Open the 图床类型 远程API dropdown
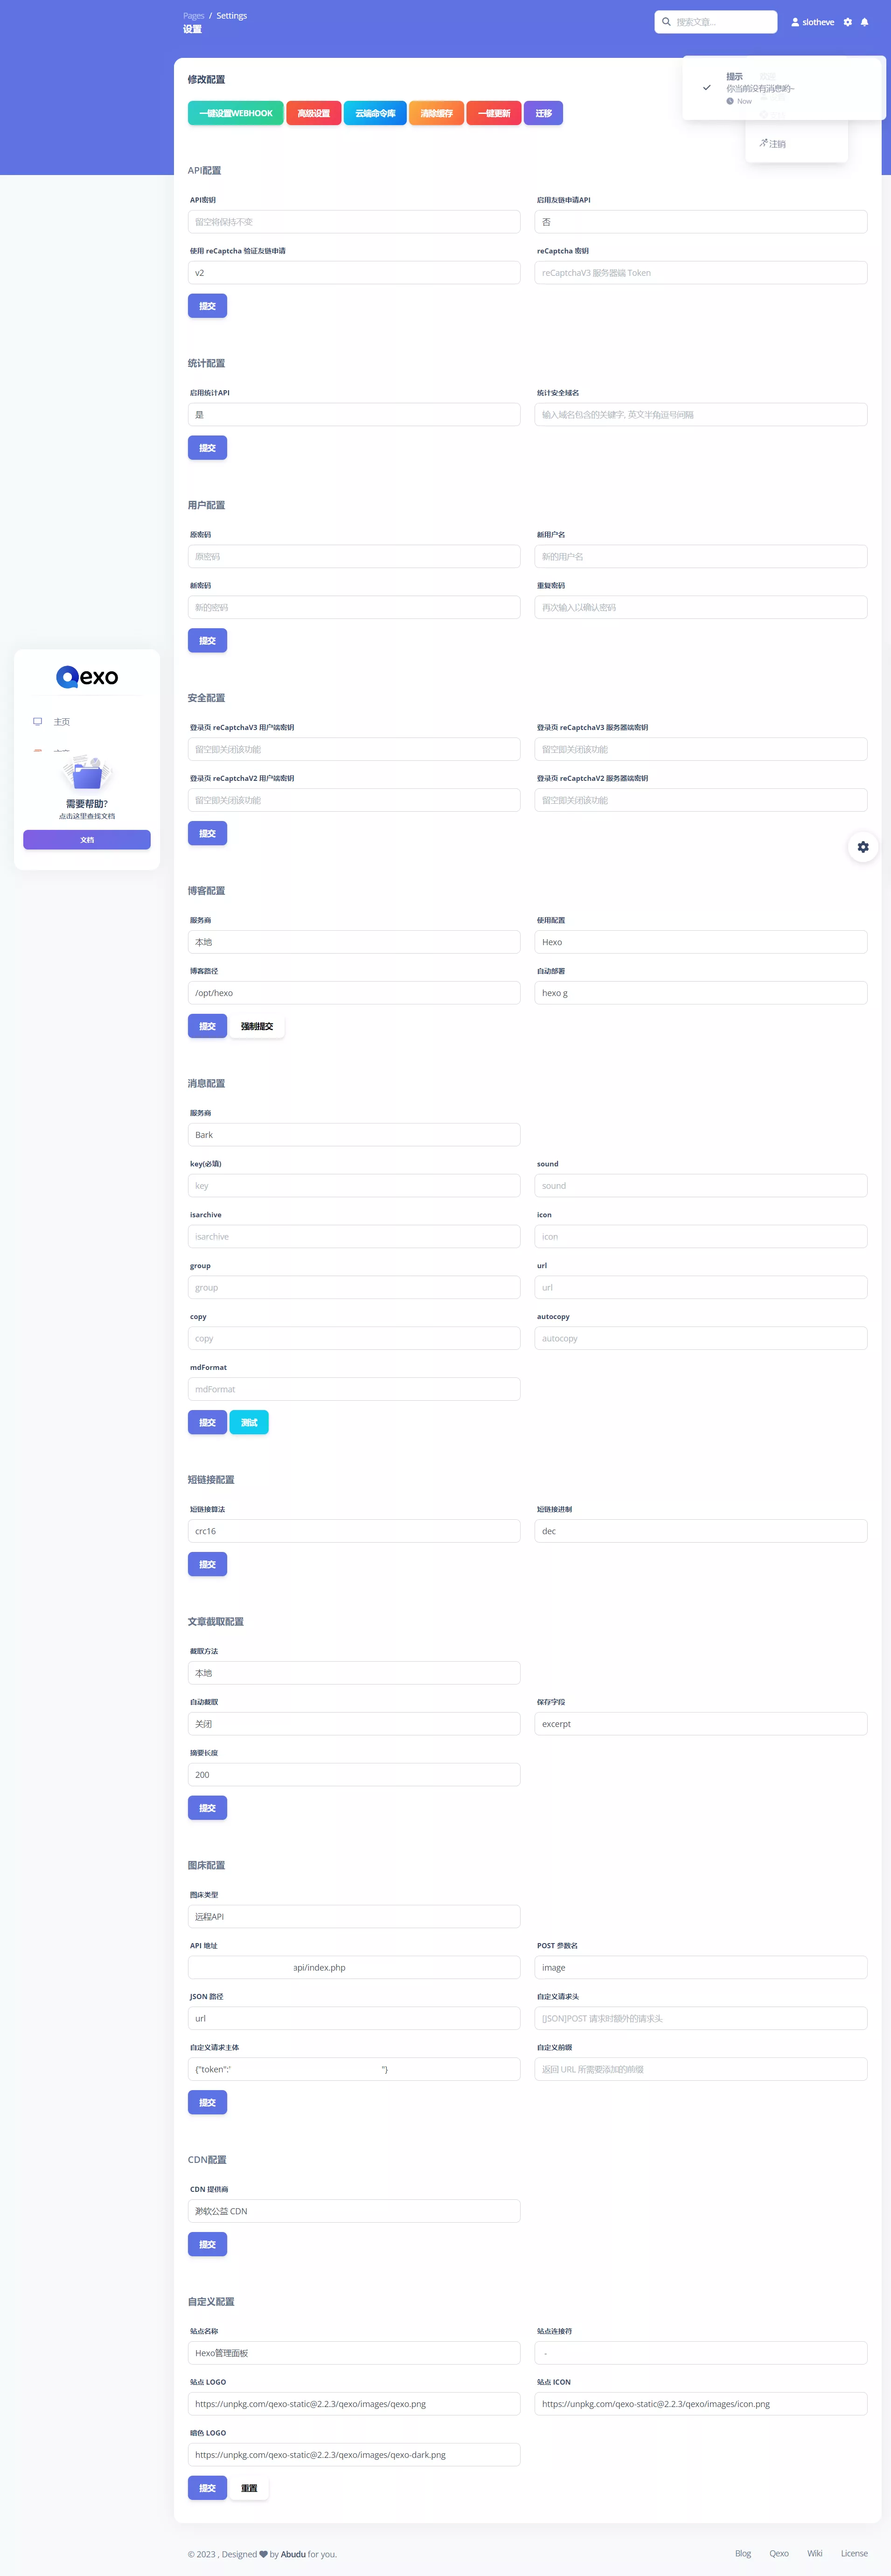Image resolution: width=891 pixels, height=2576 pixels. [x=354, y=1916]
